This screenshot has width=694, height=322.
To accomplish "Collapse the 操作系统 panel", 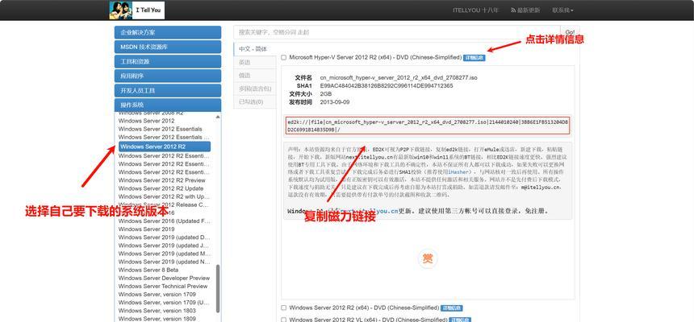I will (168, 105).
